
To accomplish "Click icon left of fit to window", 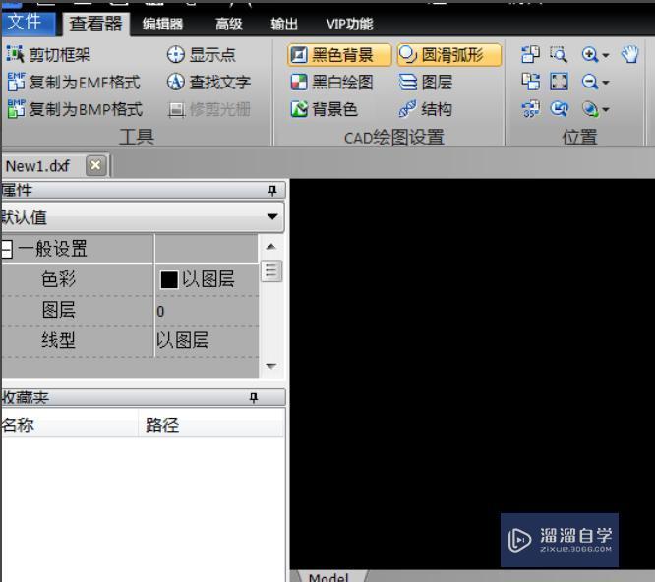I will pyautogui.click(x=530, y=82).
